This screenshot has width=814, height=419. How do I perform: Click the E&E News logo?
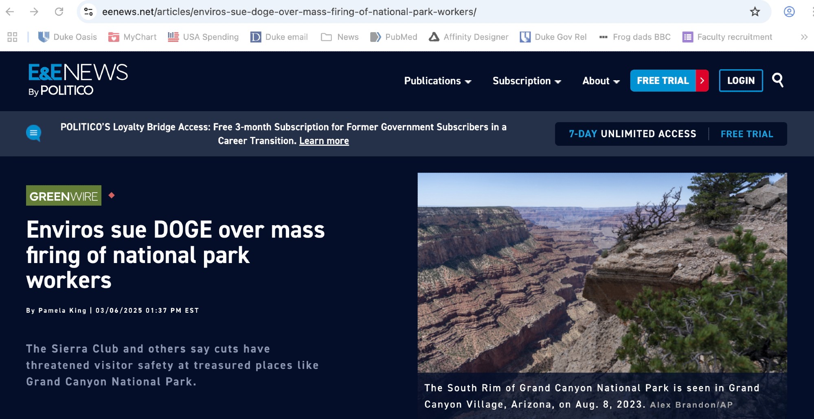point(77,79)
